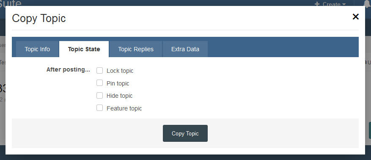Click the plus icon beside Create

tap(317, 4)
